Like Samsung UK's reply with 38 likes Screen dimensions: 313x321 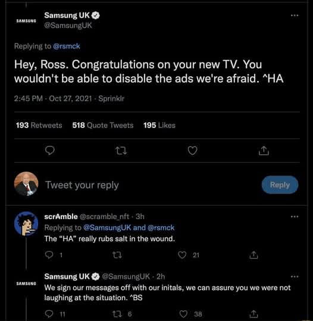click(183, 314)
